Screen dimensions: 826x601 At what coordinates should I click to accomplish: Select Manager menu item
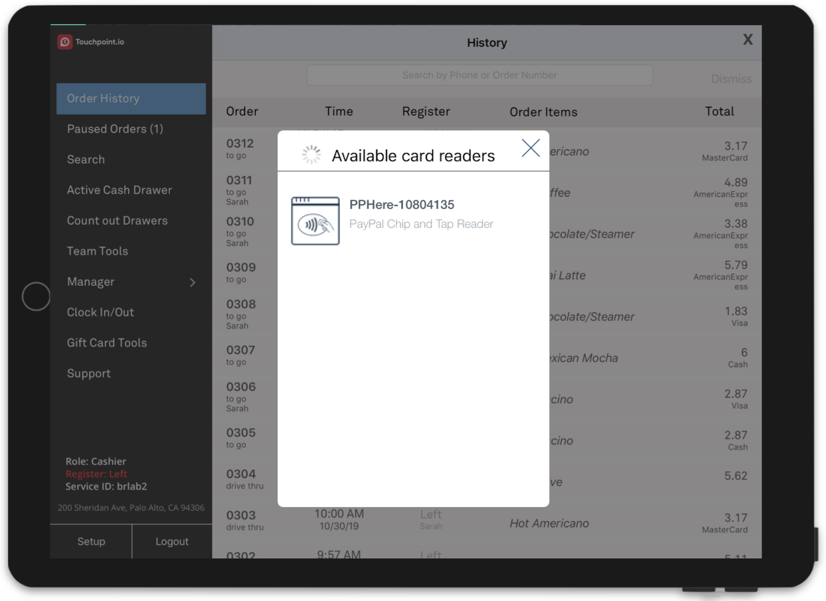click(x=91, y=282)
